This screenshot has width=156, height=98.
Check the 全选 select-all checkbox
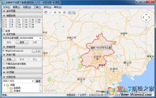point(4,31)
